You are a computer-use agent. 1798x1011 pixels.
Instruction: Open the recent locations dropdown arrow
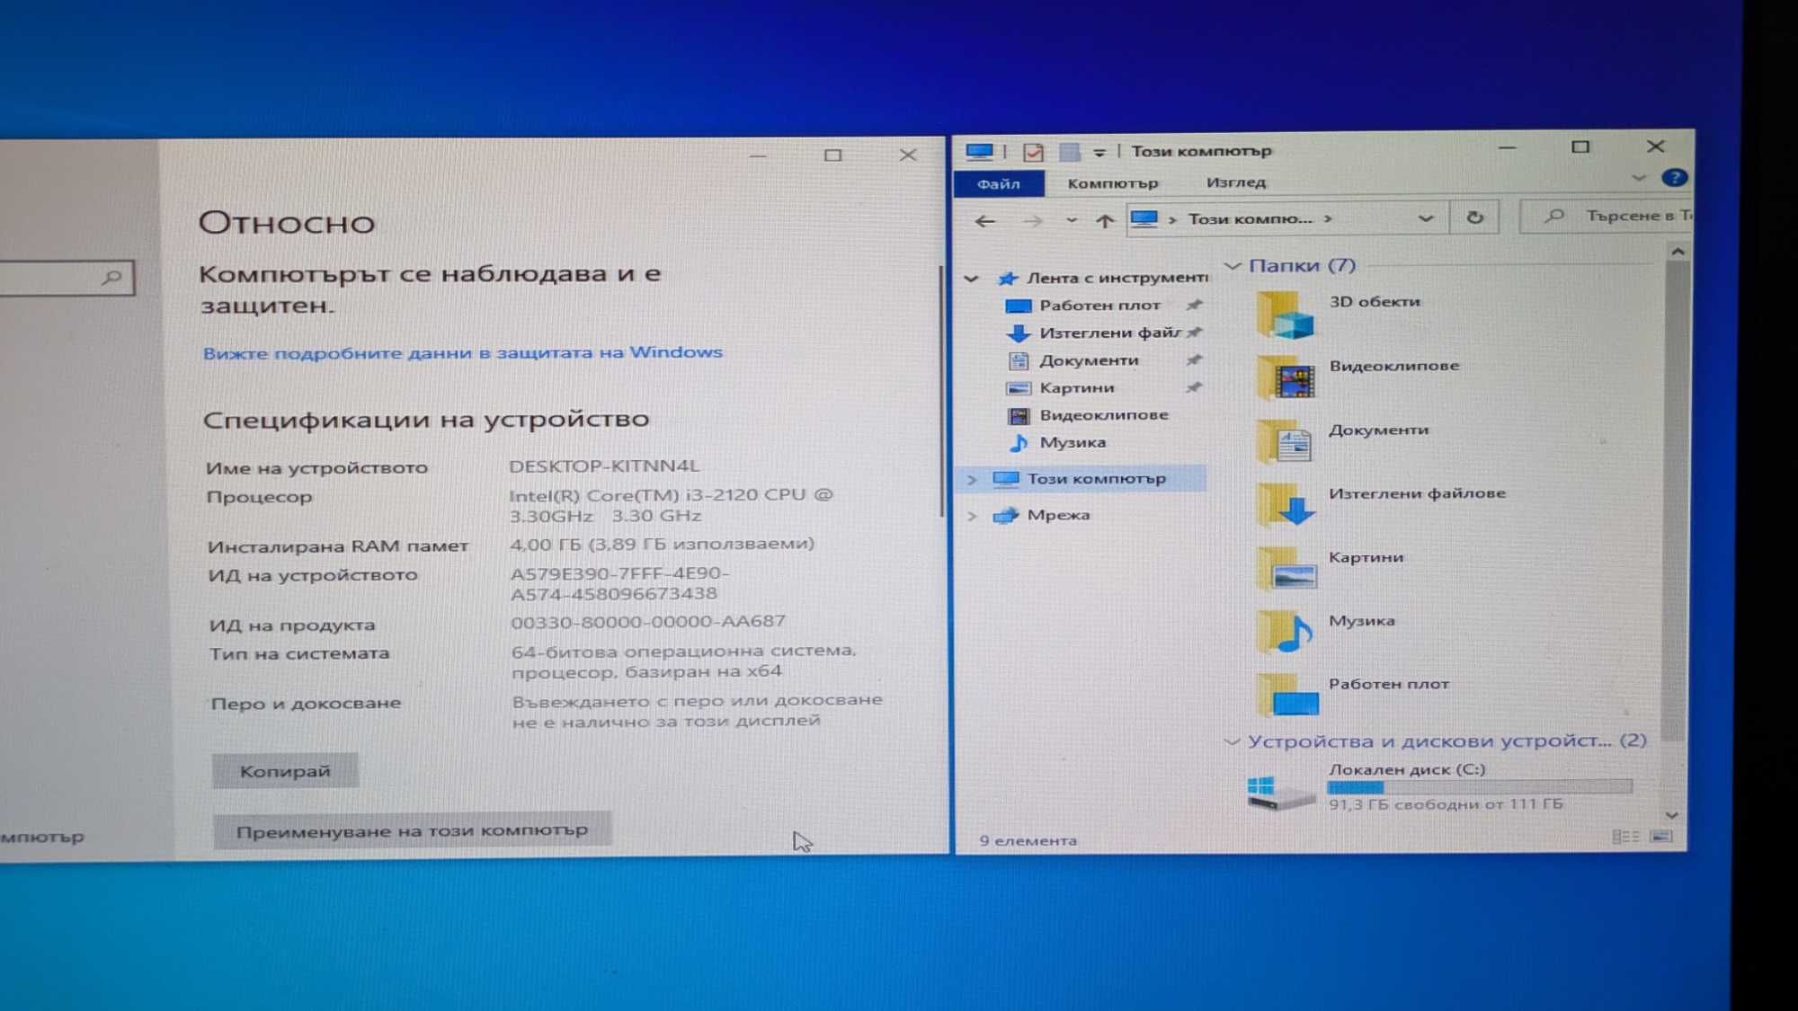point(1071,220)
